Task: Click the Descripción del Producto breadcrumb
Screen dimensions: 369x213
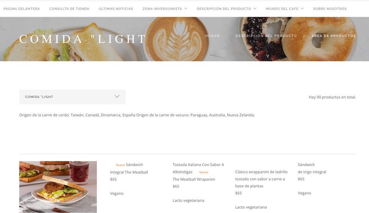Action: point(266,36)
